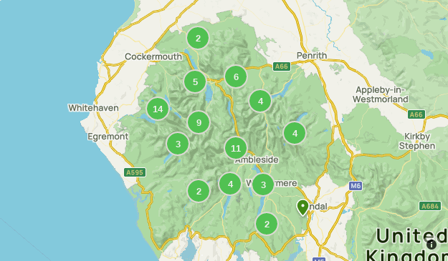Select the 3 cluster covering the Windermere label
This screenshot has width=448, height=261.
tap(263, 184)
